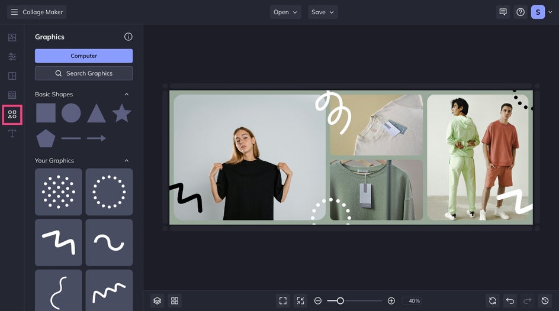Open the history clock icon
The image size is (559, 311).
(545, 301)
